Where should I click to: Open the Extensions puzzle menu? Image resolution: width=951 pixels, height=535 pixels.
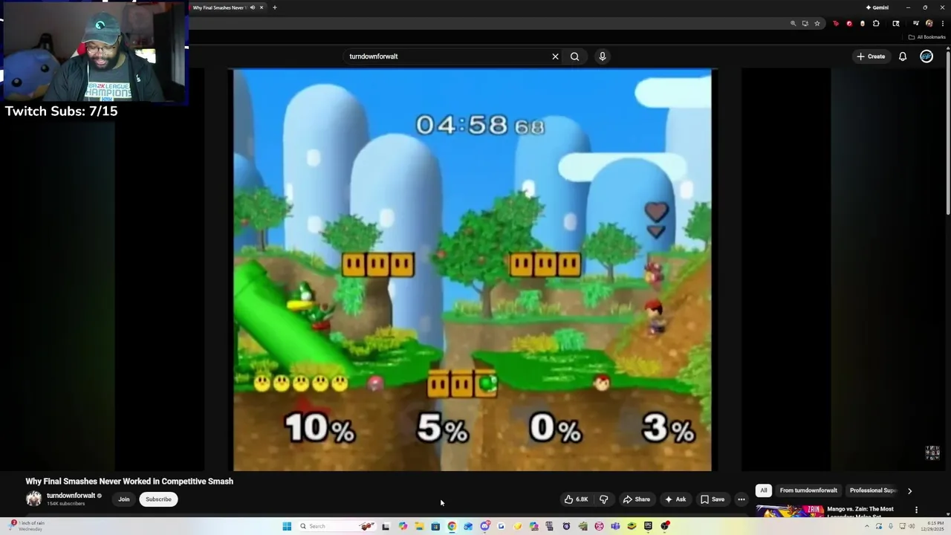(876, 24)
